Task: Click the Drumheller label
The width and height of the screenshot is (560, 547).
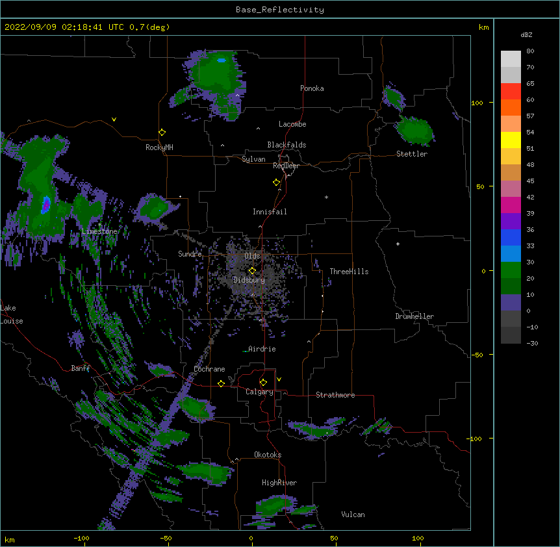Action: click(414, 316)
